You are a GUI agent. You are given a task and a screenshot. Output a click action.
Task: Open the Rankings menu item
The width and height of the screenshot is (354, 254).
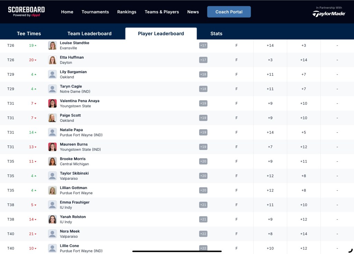click(127, 12)
